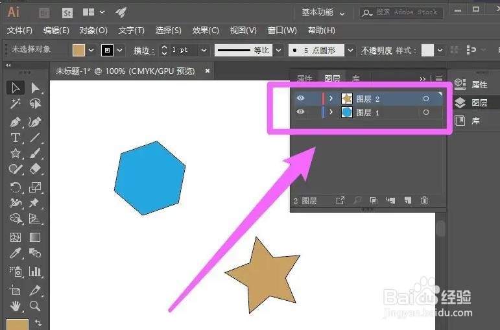Select the Gradient tool
Viewport: 500px width, 330px height.
(35, 237)
